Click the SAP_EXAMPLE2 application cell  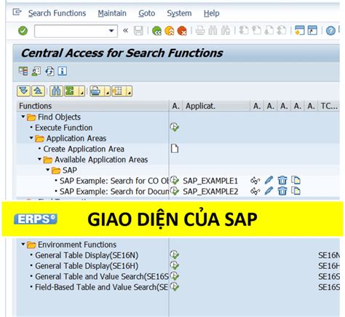point(210,192)
